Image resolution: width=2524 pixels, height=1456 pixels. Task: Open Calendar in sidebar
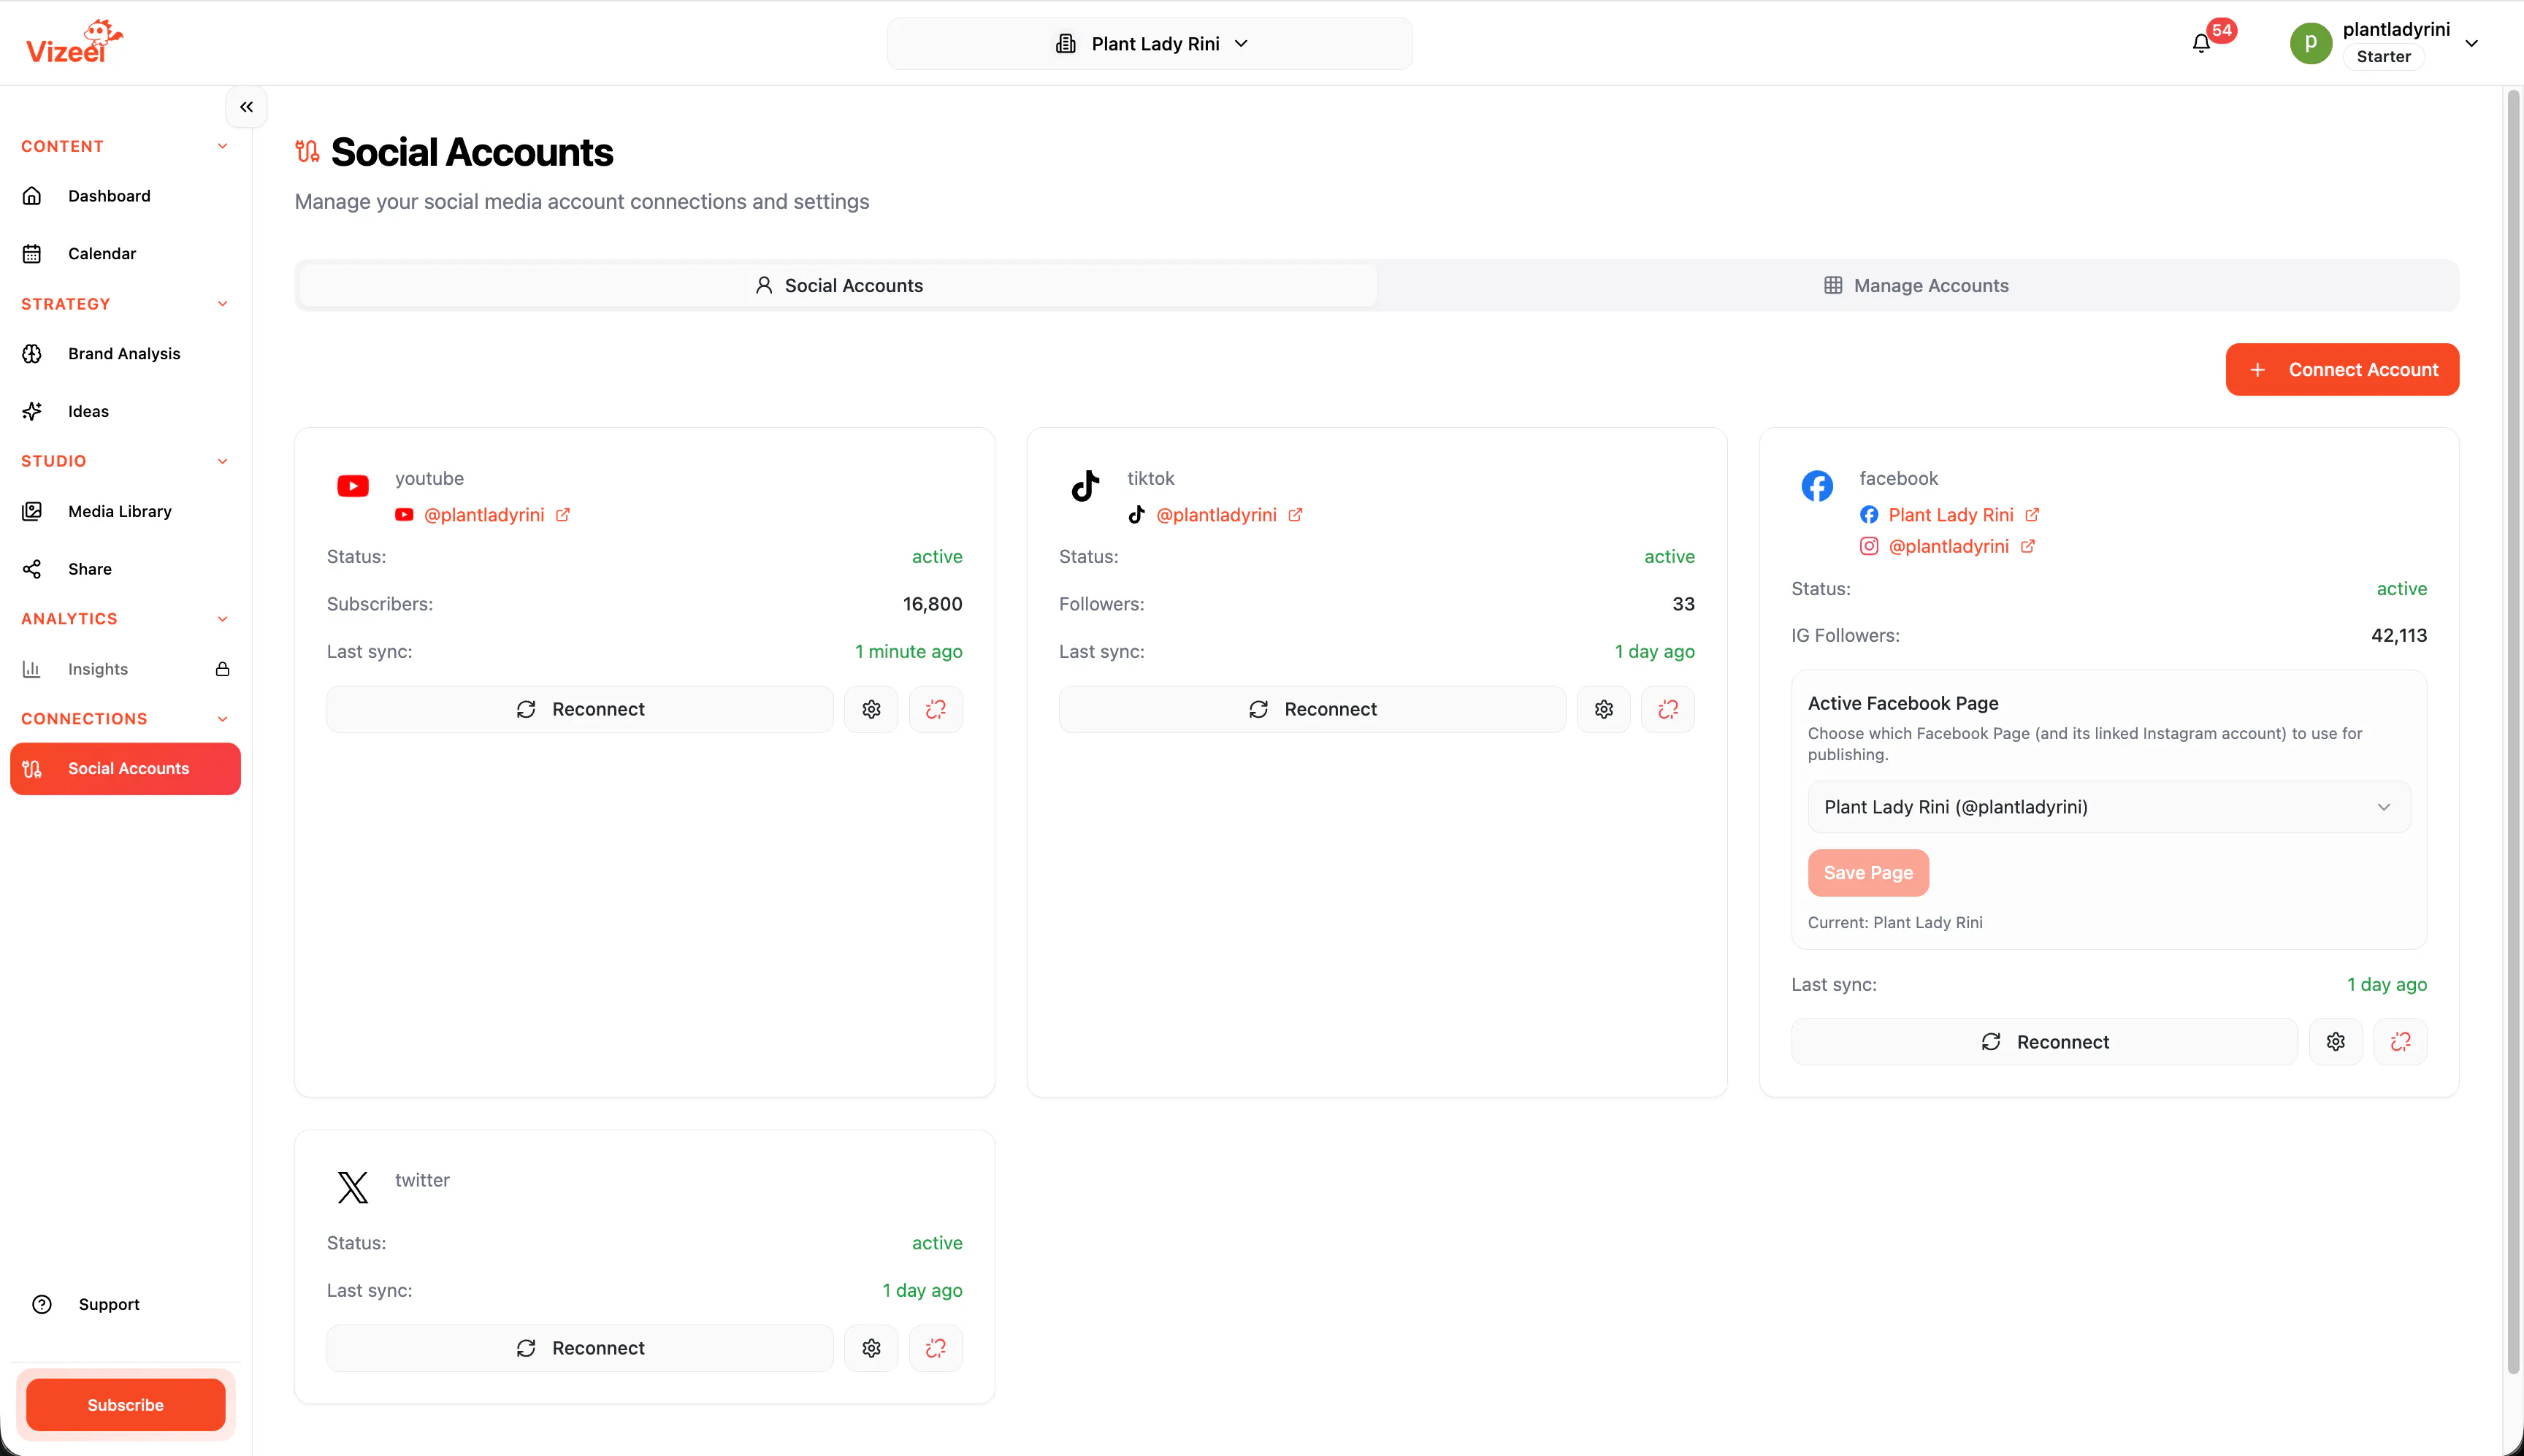tap(125, 254)
